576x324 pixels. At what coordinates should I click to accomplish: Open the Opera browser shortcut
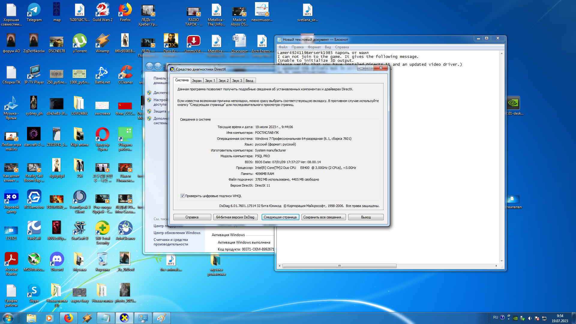point(102,139)
